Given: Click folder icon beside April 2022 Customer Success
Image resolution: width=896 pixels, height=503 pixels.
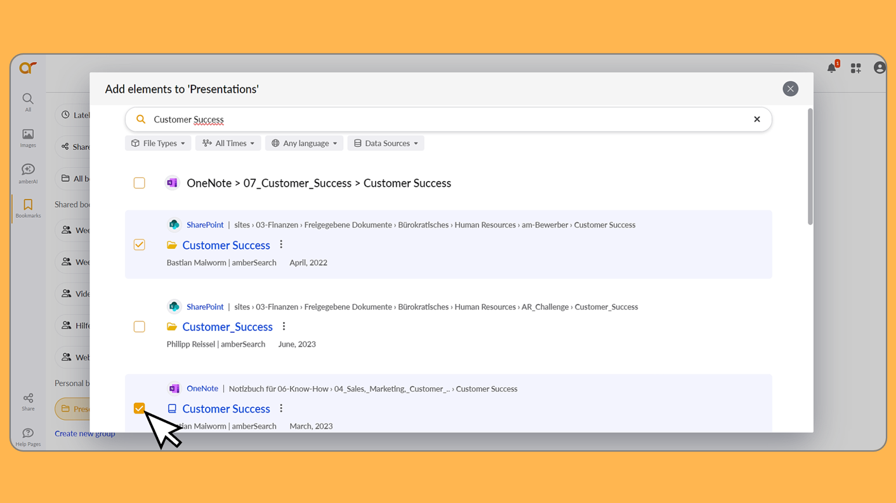Looking at the screenshot, I should coord(172,245).
